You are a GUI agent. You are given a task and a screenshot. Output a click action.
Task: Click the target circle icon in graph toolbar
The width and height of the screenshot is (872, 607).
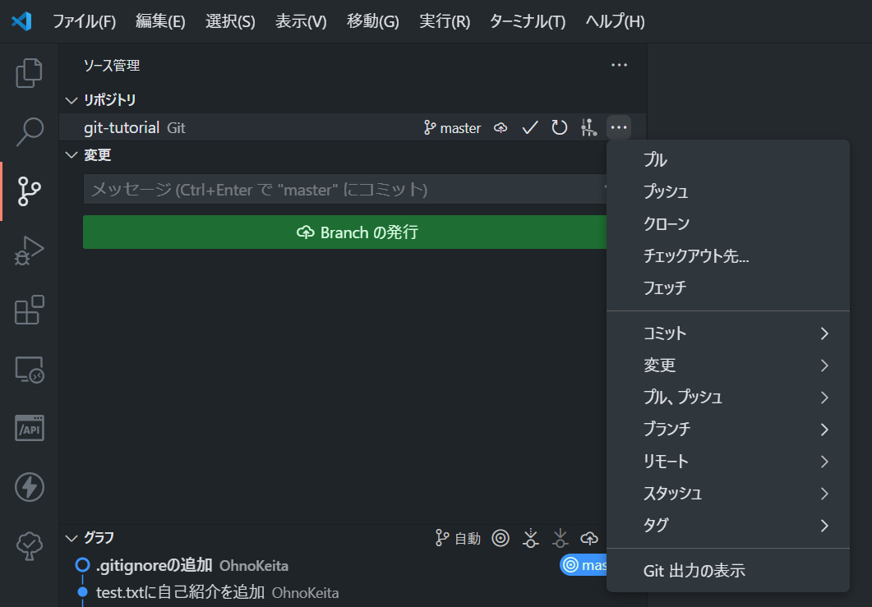click(x=501, y=538)
